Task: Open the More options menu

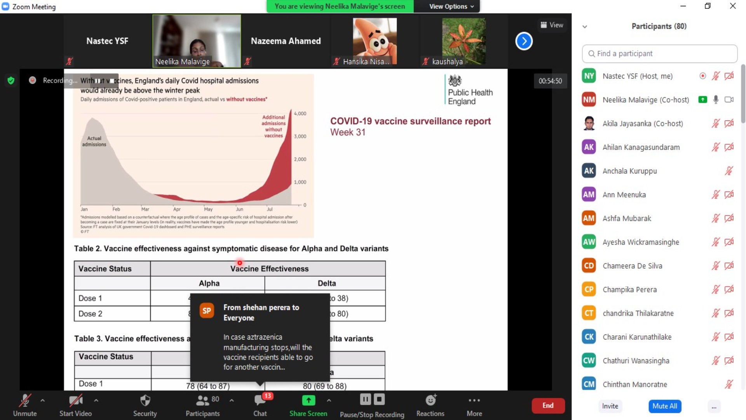Action: (474, 405)
